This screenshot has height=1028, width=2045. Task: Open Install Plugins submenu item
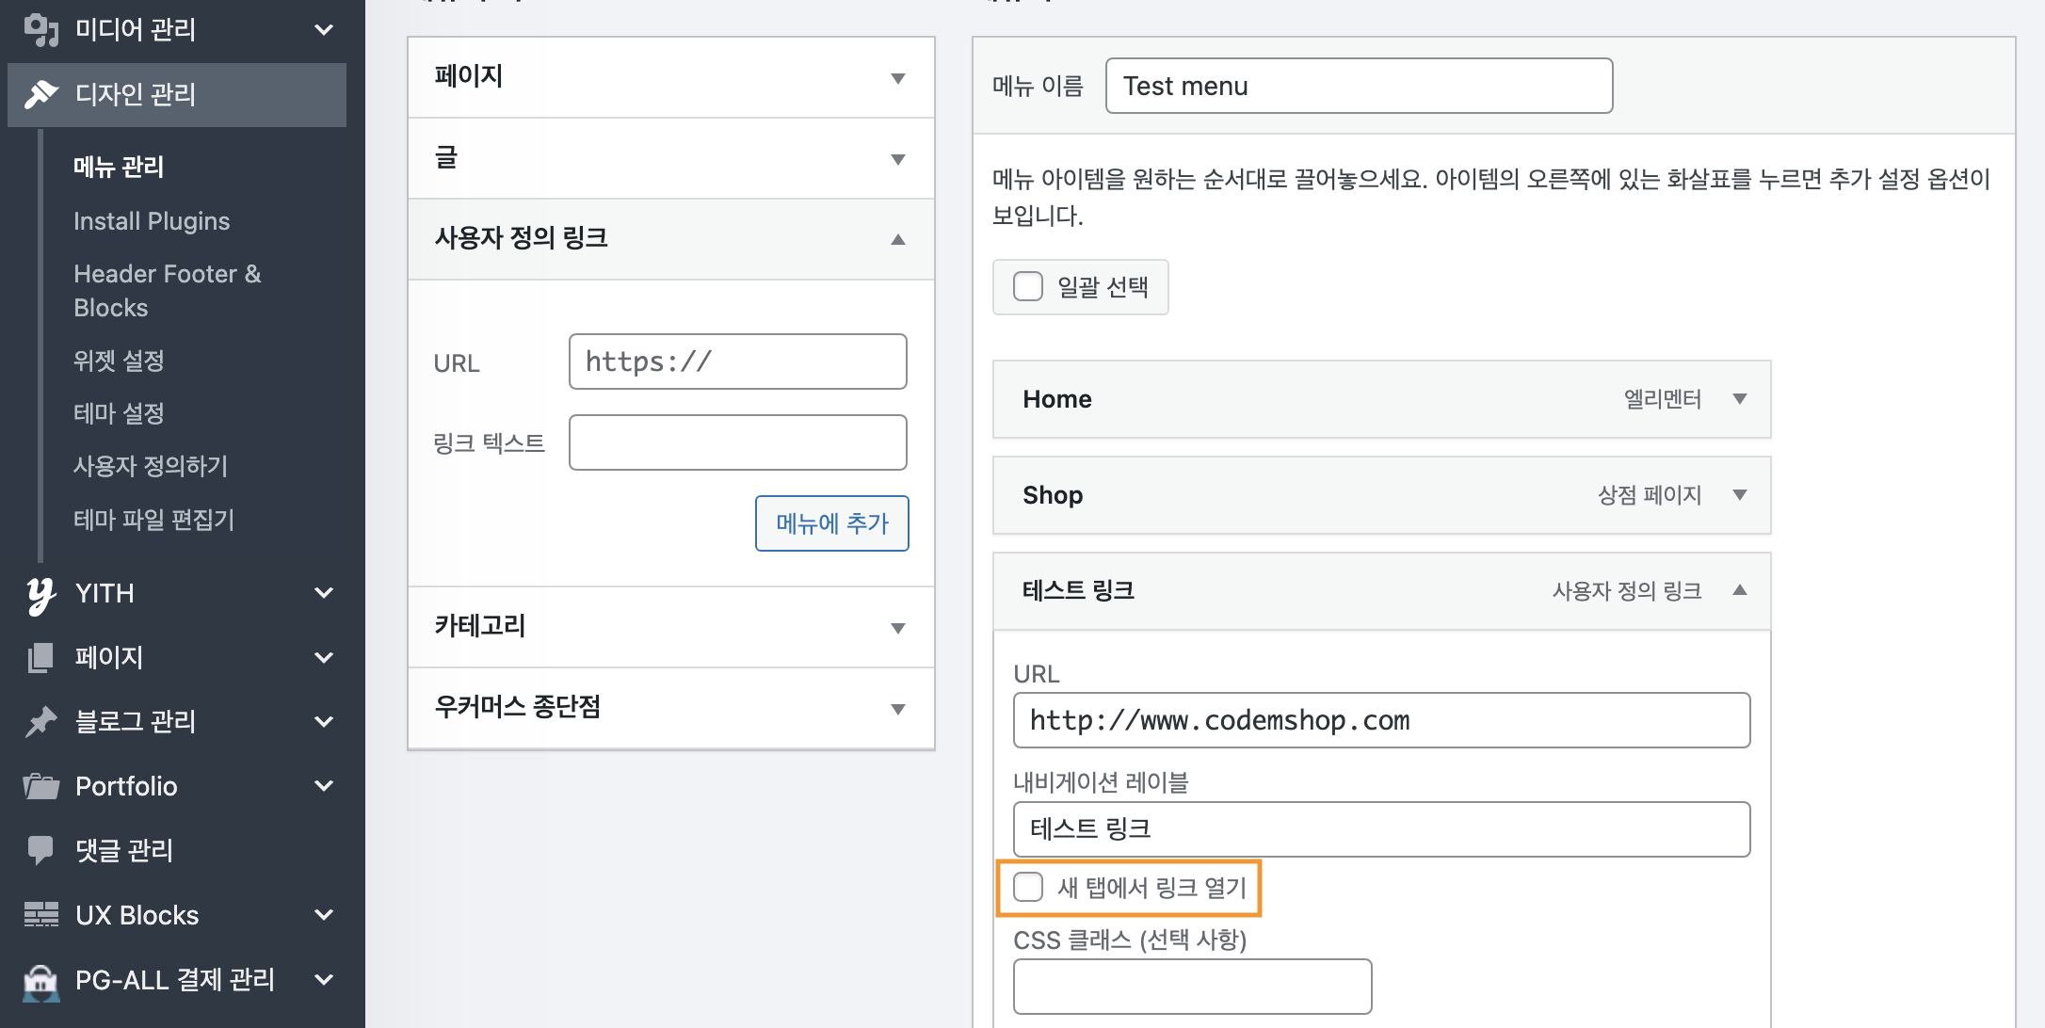point(152,221)
